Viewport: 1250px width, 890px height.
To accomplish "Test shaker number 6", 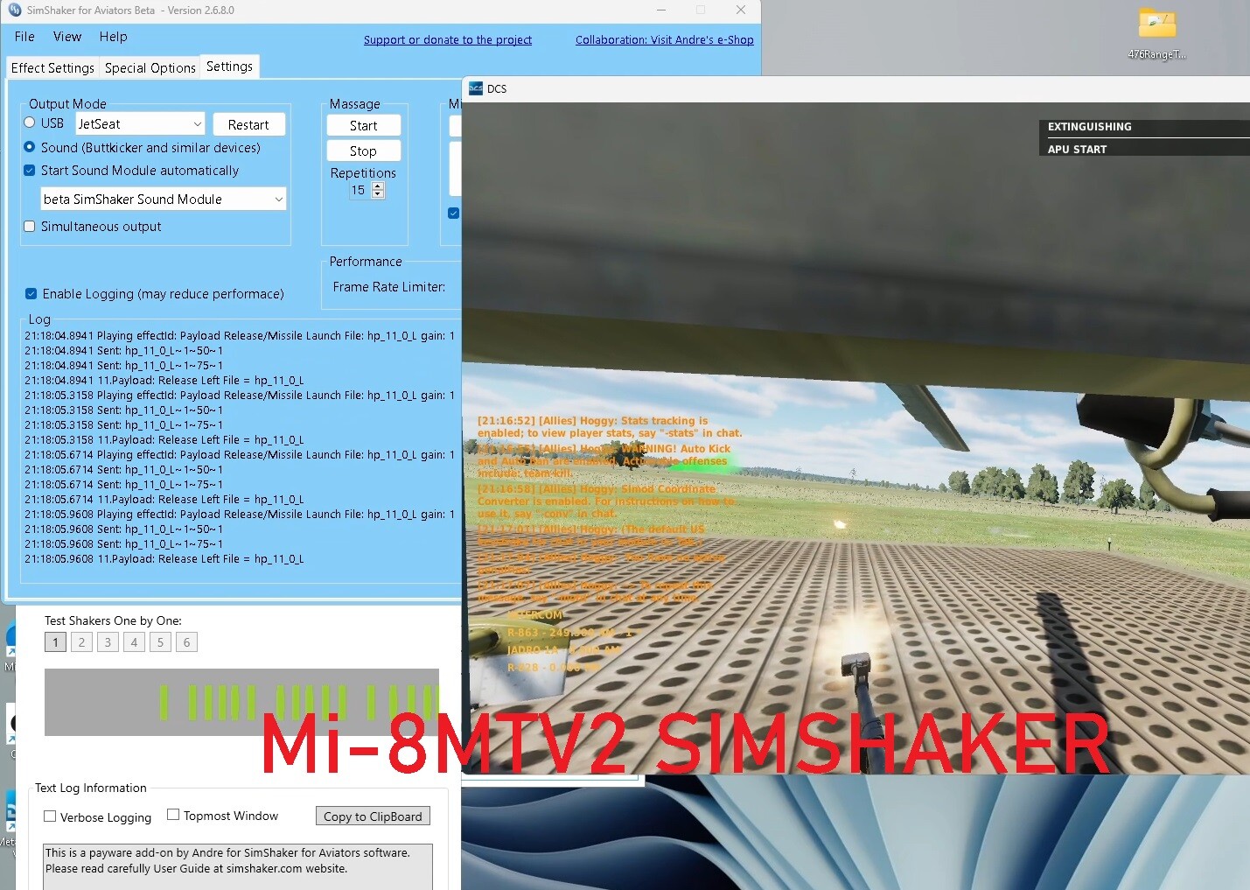I will click(186, 642).
